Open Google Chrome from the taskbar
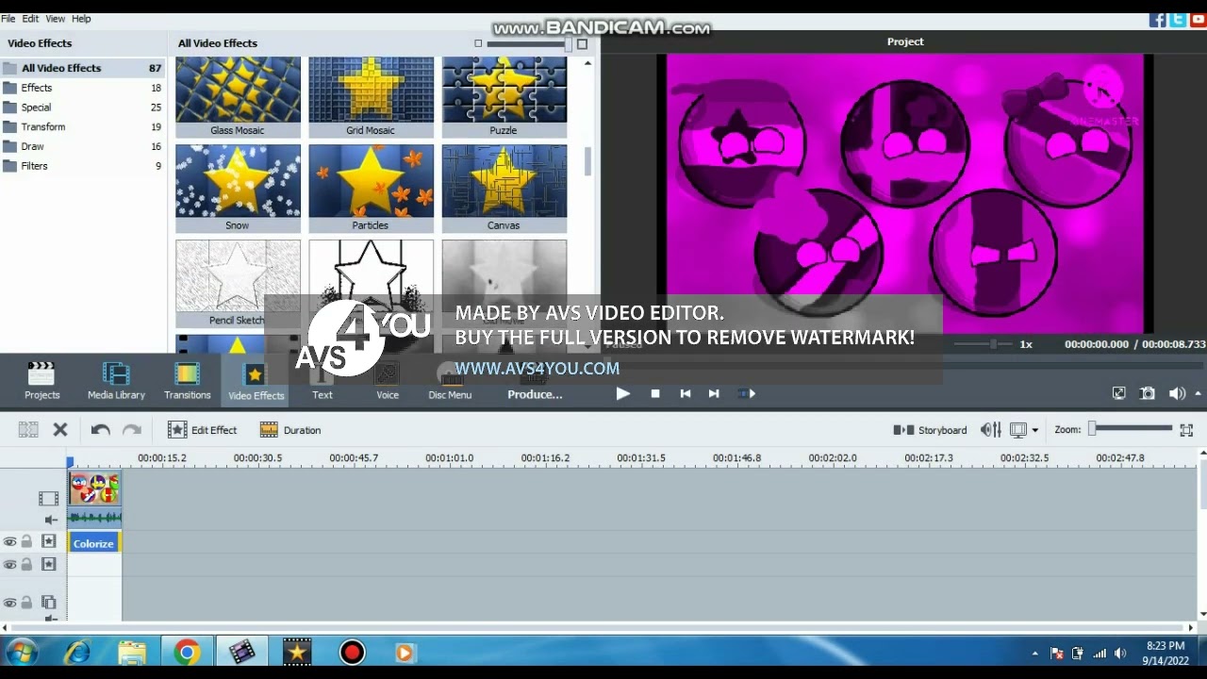The width and height of the screenshot is (1207, 679). pos(187,653)
